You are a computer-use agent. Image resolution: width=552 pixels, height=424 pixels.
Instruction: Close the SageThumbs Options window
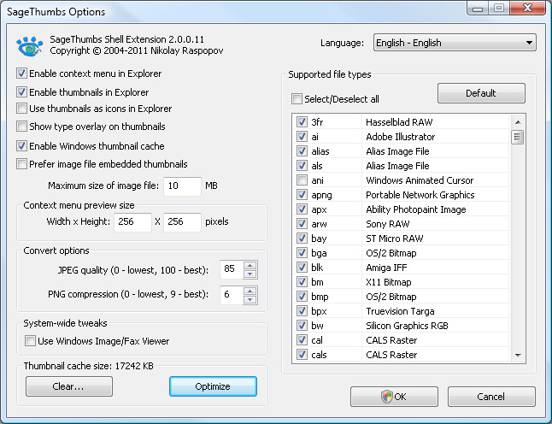[x=527, y=8]
